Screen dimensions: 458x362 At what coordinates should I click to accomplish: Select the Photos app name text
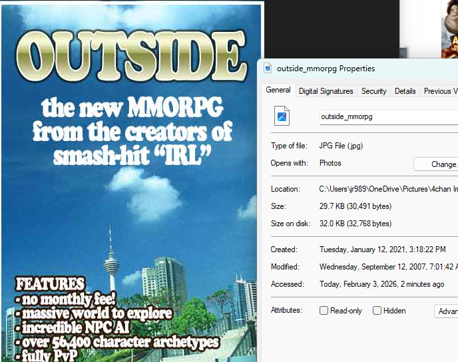coord(330,163)
